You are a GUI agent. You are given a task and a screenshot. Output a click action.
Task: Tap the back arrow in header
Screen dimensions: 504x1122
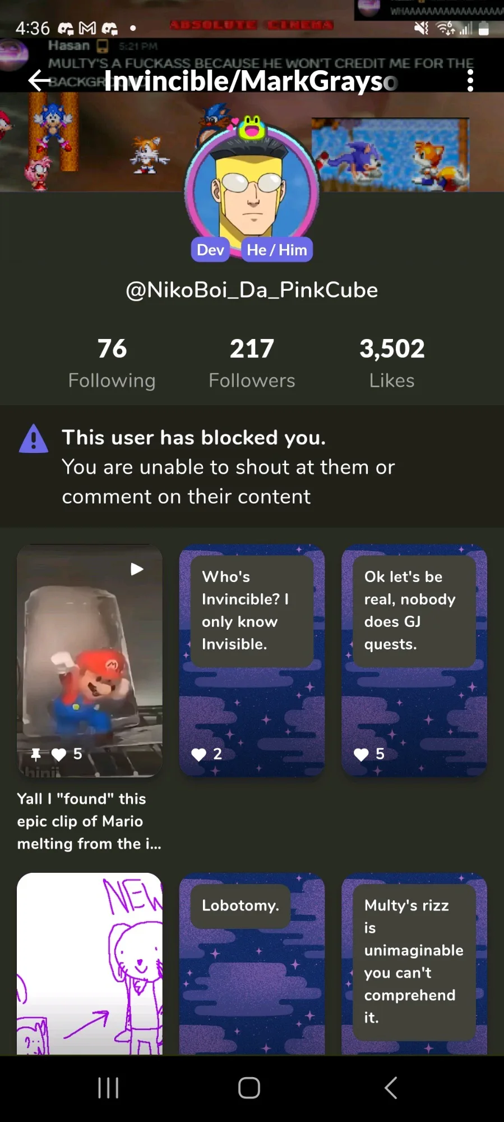pyautogui.click(x=39, y=81)
